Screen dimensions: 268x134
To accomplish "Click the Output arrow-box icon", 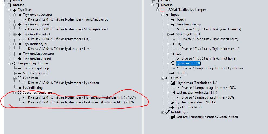I will click(x=167, y=78).
